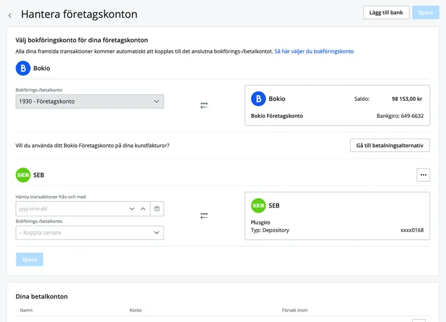Click the Hantera företagskonton page title
Viewport: 446px width, 322px height.
click(79, 14)
